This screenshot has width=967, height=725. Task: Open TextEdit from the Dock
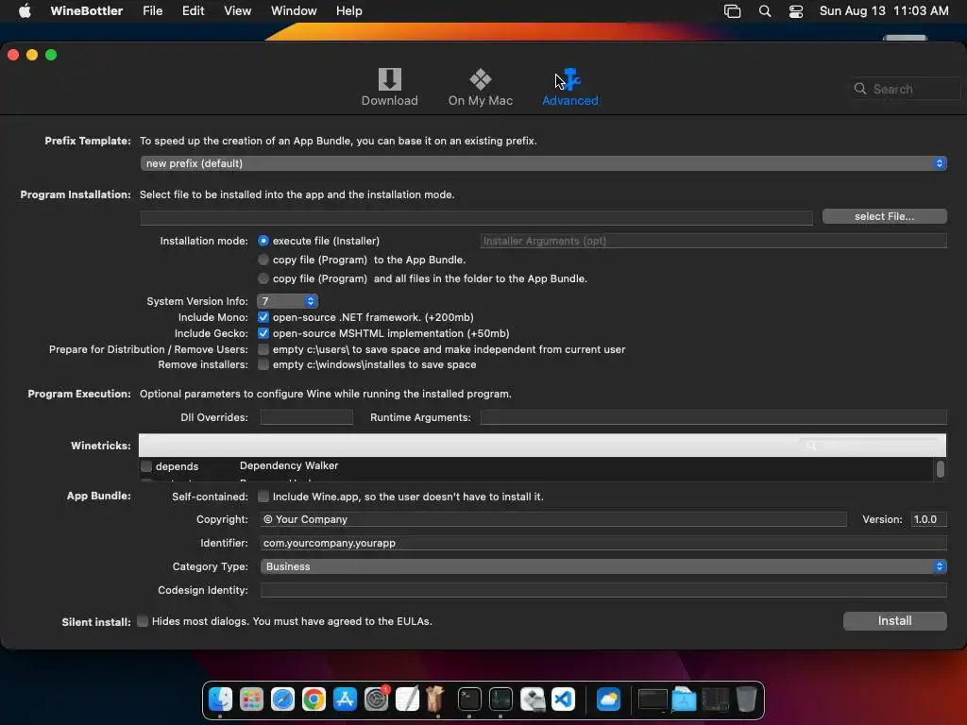click(x=407, y=700)
